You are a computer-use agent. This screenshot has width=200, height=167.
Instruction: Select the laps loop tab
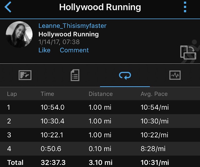coord(125,75)
